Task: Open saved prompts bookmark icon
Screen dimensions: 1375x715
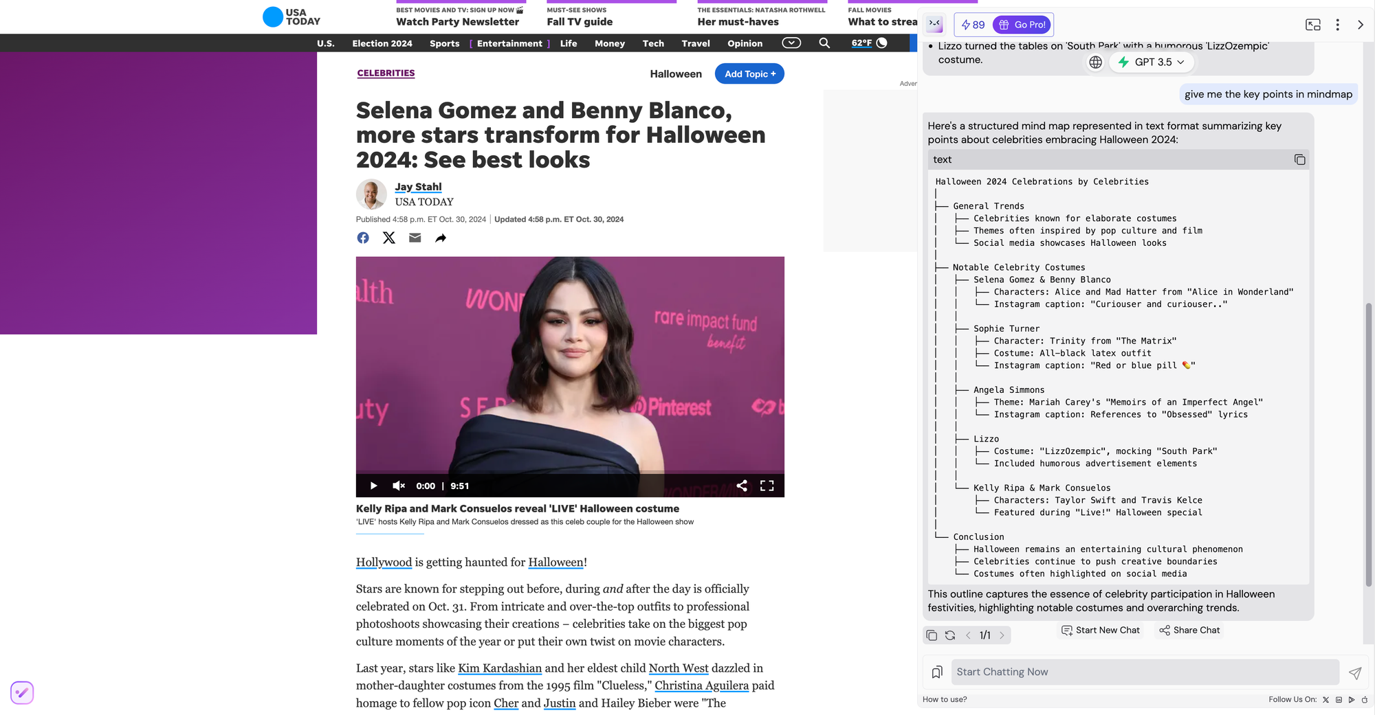Action: click(x=936, y=672)
